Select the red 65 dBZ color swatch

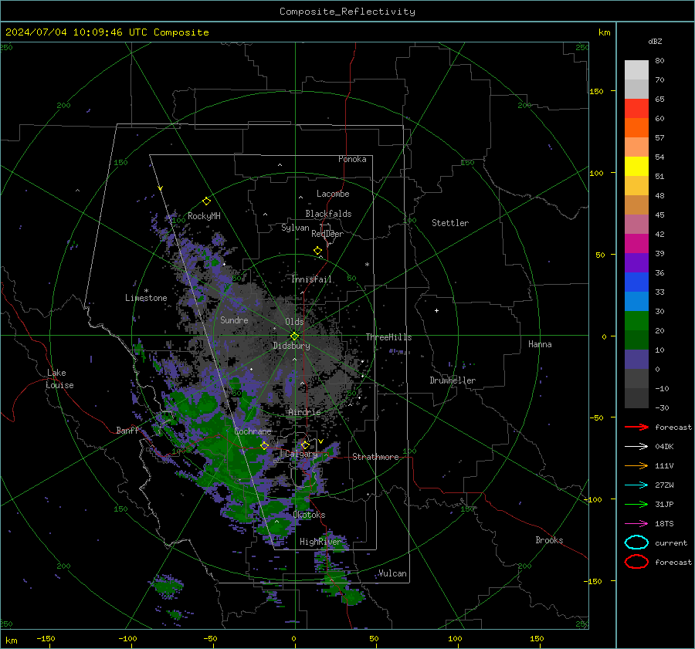click(x=636, y=108)
